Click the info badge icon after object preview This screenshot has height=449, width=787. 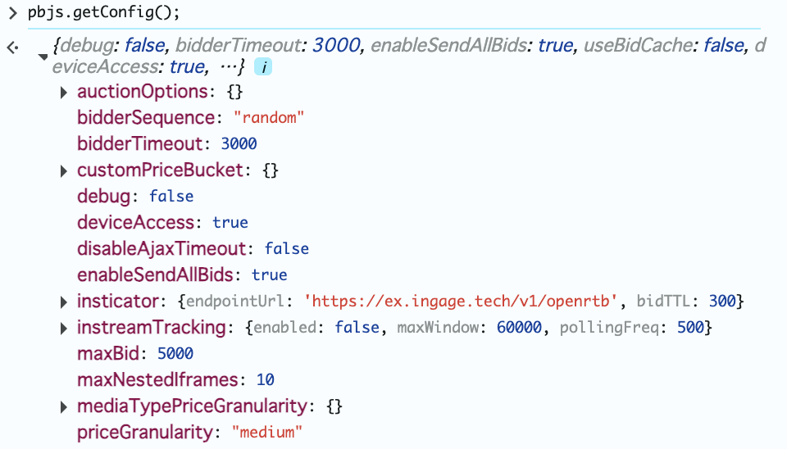point(263,66)
